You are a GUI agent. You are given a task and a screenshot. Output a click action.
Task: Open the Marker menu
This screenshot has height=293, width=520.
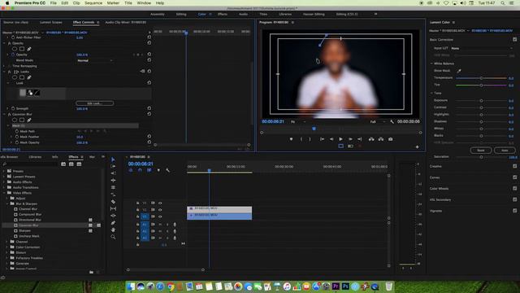pyautogui.click(x=113, y=3)
